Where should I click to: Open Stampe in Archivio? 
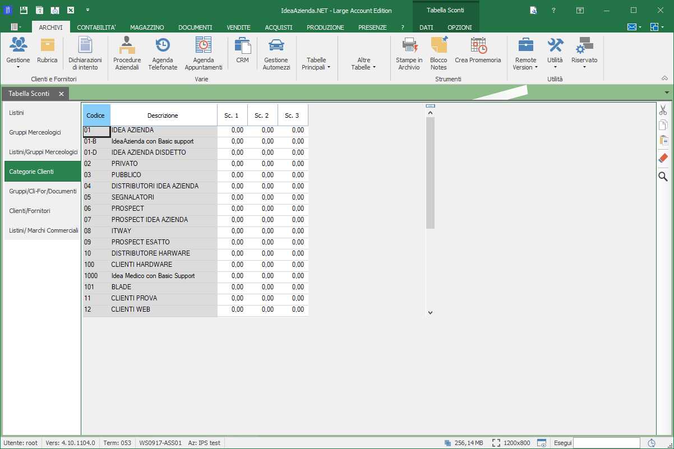point(409,53)
